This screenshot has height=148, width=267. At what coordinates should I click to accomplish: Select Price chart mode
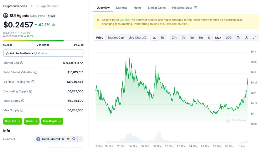[x=100, y=38]
